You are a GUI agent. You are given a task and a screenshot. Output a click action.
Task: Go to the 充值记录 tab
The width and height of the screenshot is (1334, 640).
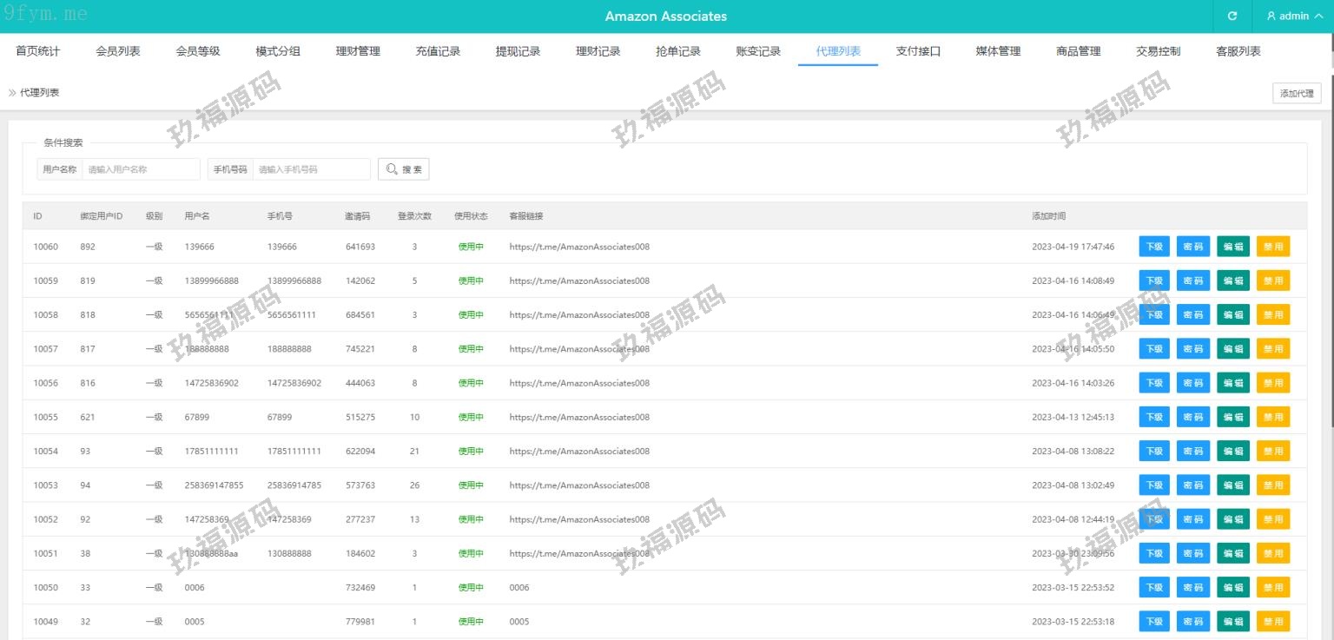[x=438, y=51]
